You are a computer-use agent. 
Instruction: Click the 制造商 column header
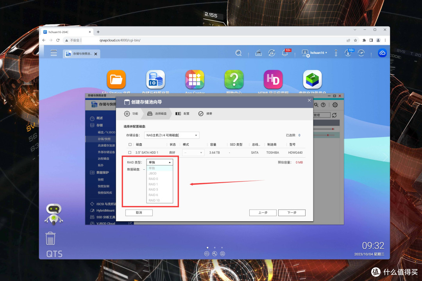click(272, 144)
